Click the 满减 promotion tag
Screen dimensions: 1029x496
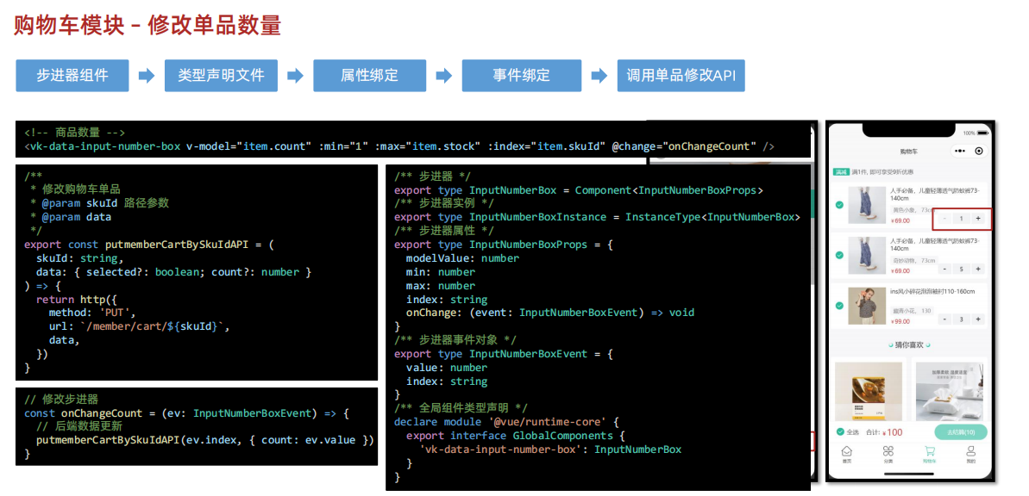(841, 172)
